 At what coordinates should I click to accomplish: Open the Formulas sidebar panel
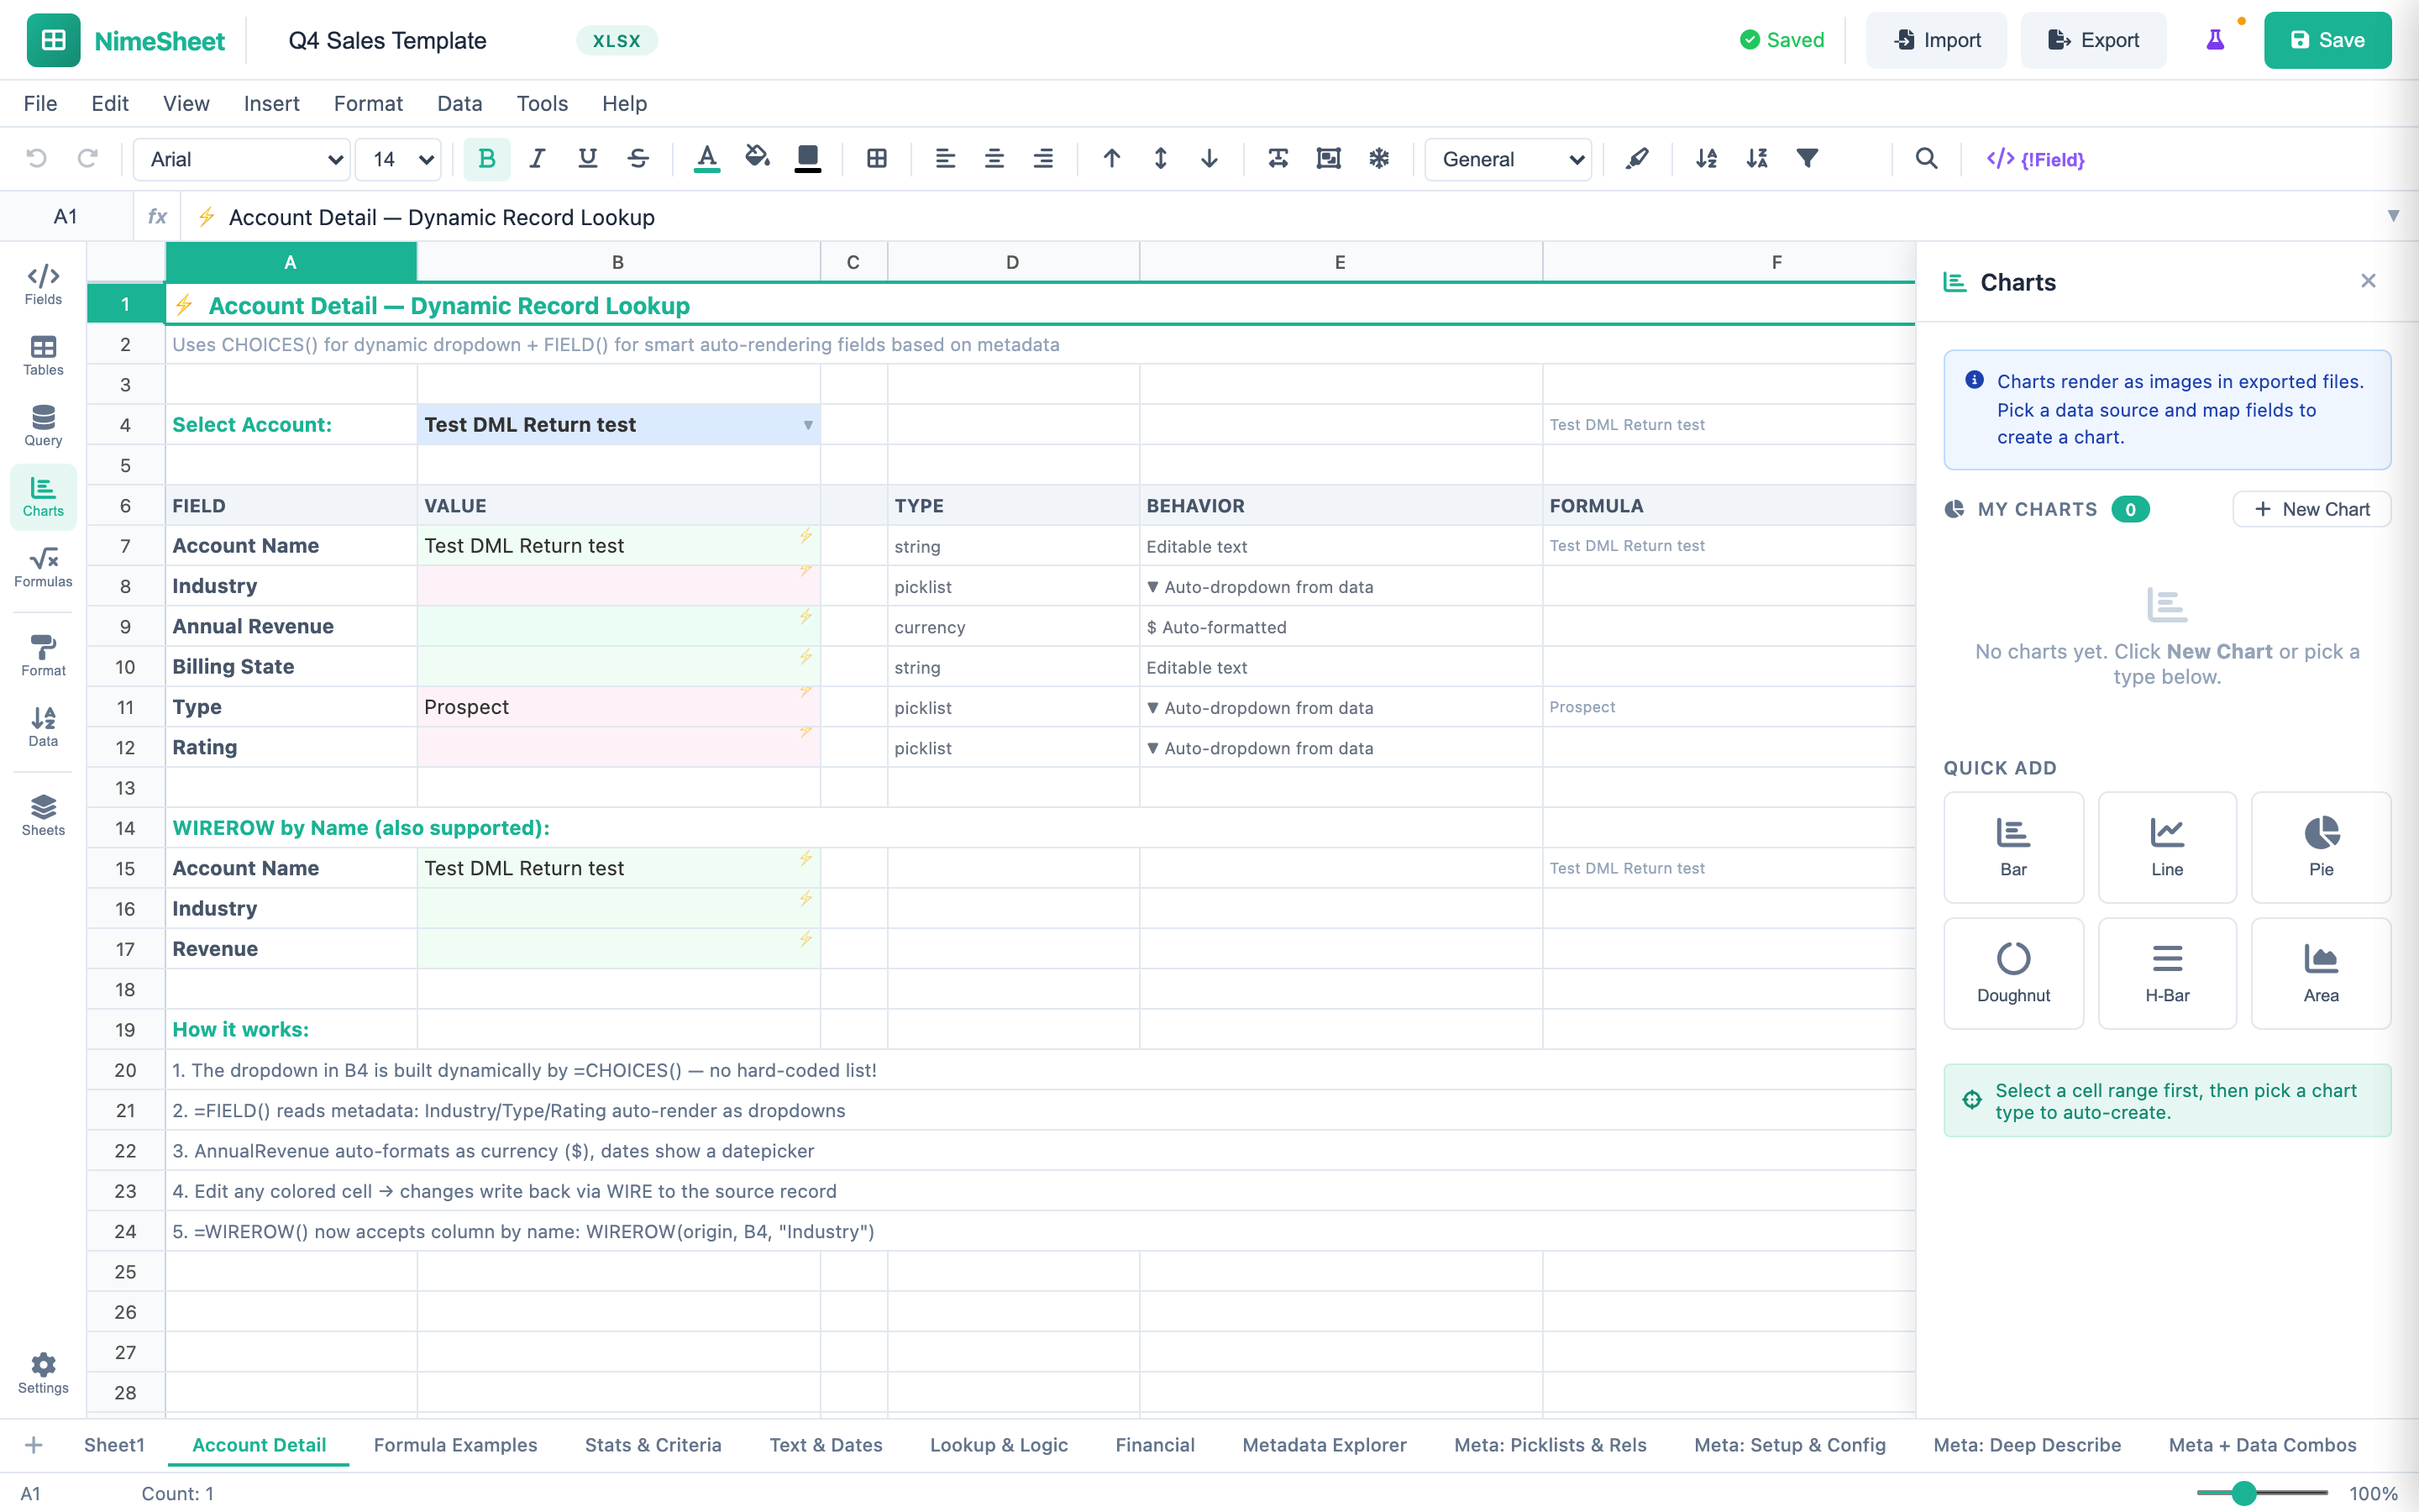click(42, 568)
